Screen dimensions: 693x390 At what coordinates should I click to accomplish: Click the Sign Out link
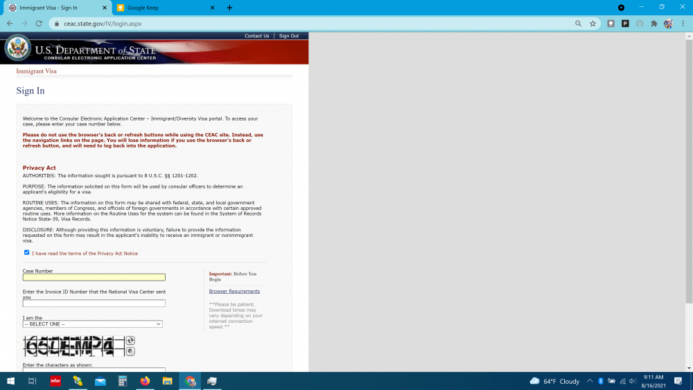[288, 36]
